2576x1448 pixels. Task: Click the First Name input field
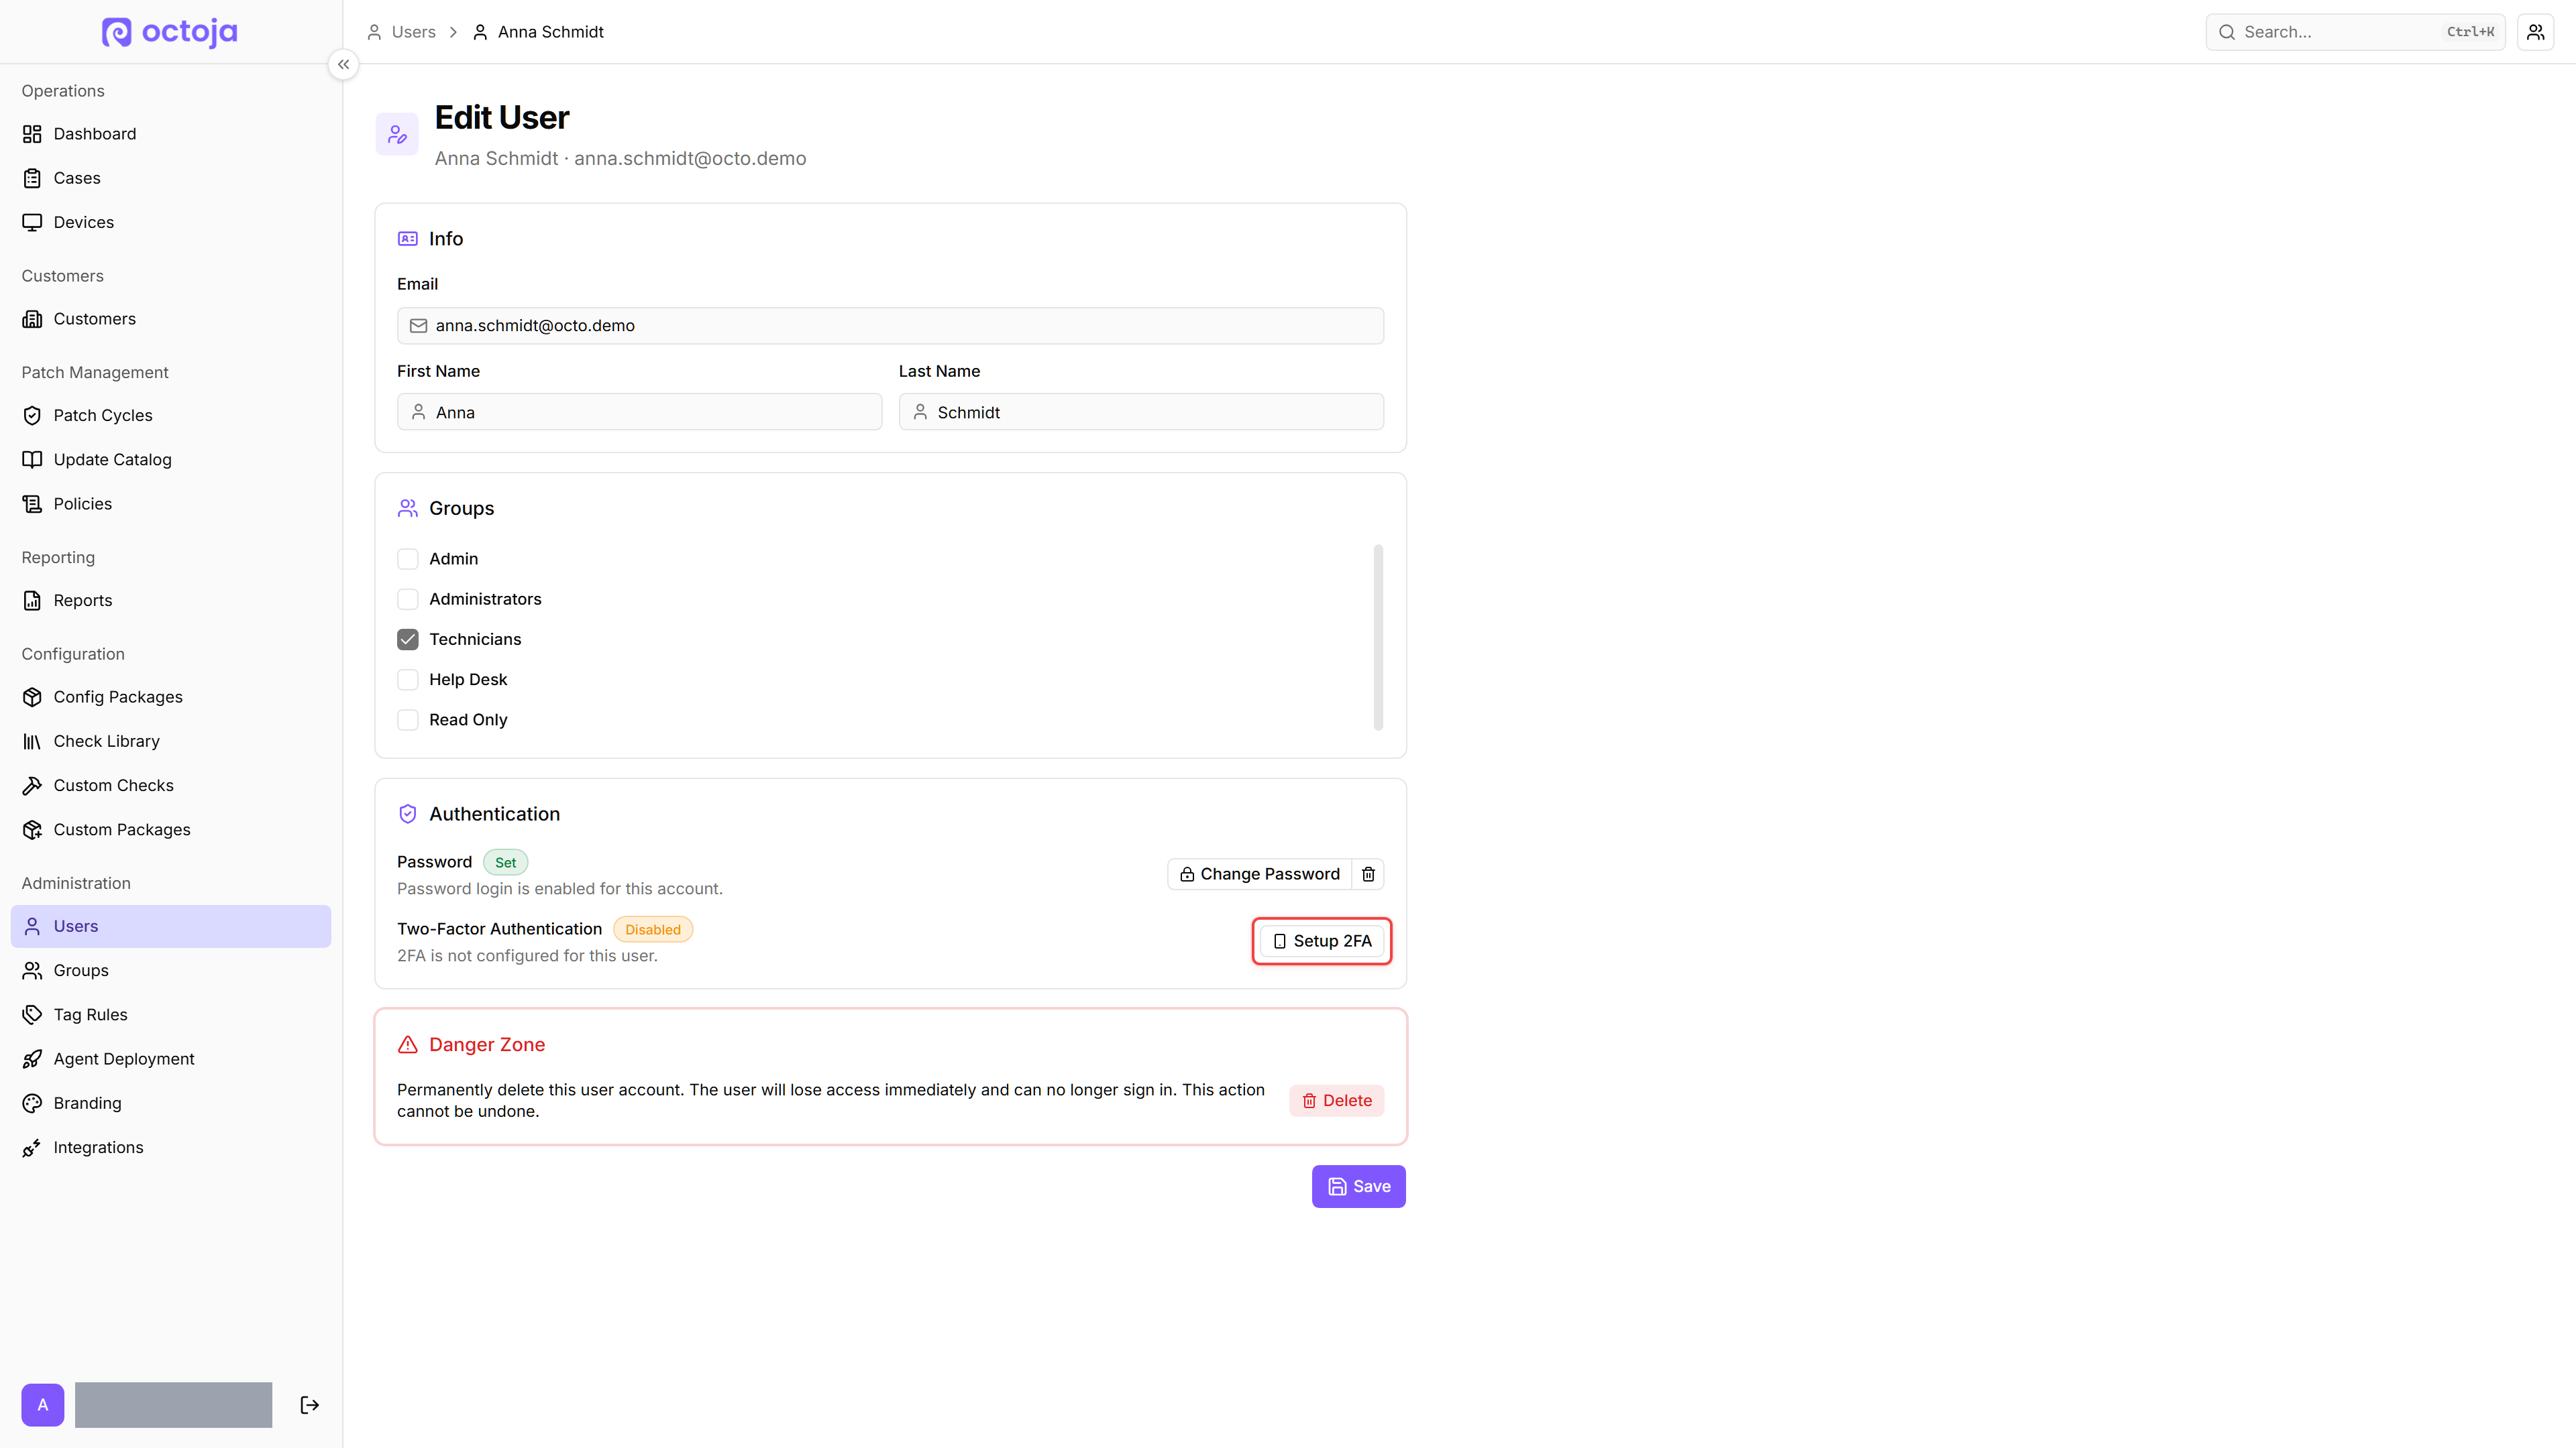[639, 412]
